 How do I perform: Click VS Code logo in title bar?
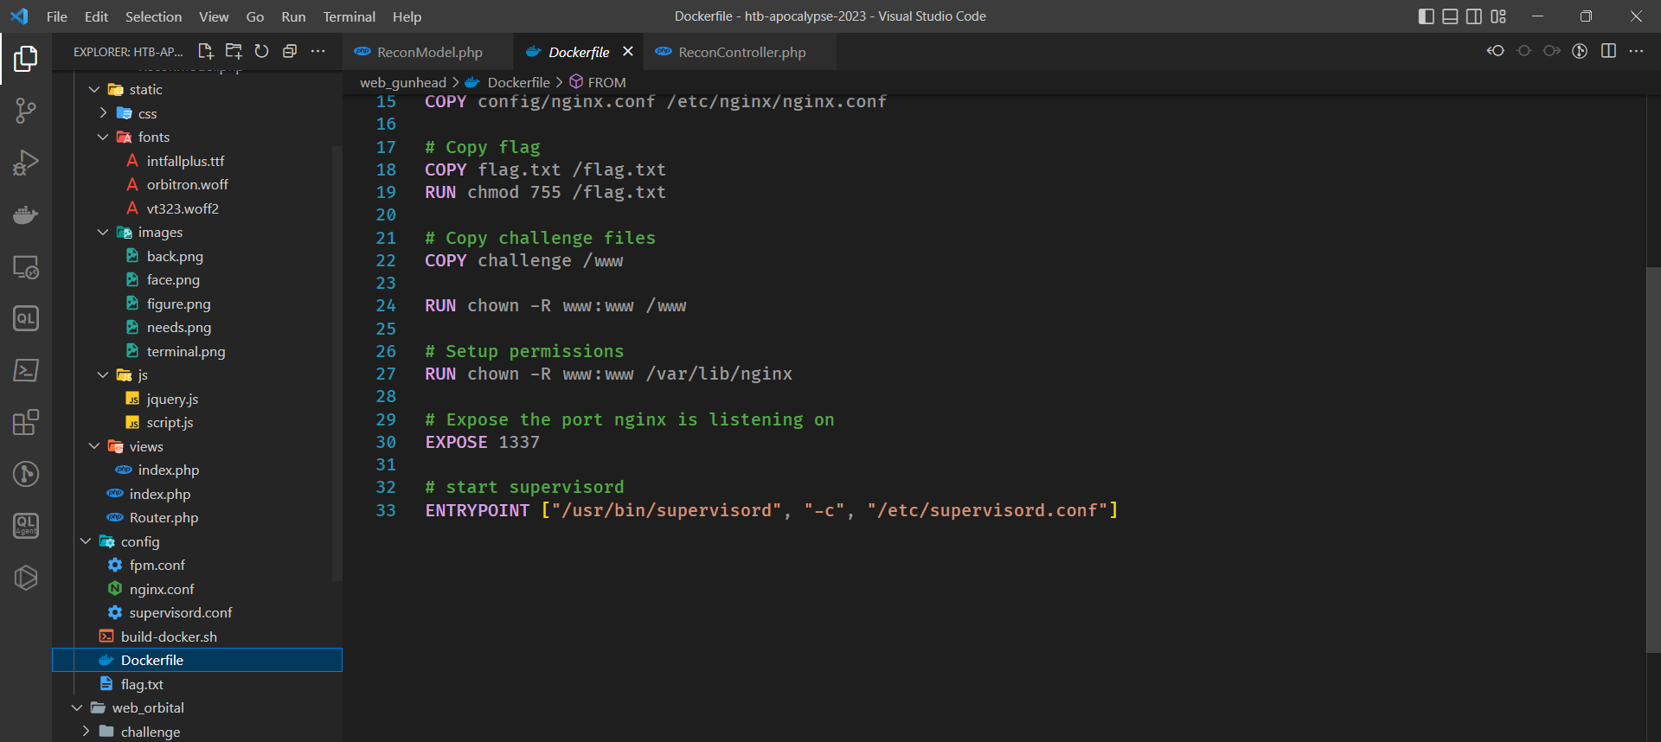pos(19,16)
